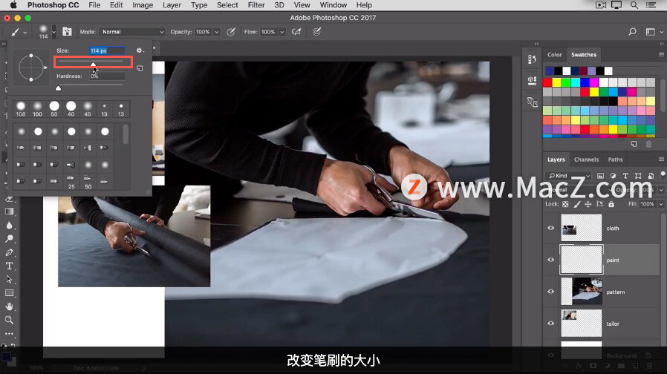Switch to the Paths tab
Image resolution: width=667 pixels, height=374 pixels.
click(x=615, y=160)
